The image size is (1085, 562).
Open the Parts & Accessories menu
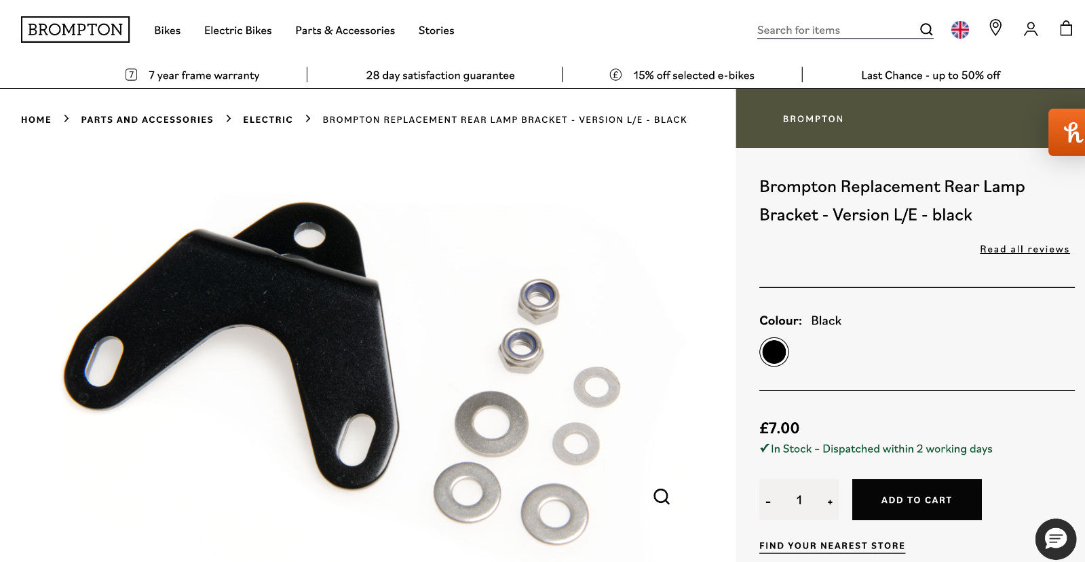pos(345,31)
